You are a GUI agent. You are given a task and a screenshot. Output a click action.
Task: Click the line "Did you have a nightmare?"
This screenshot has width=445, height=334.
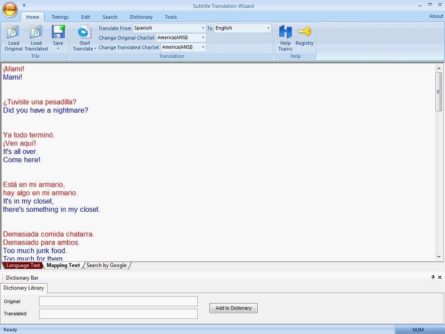pos(46,110)
